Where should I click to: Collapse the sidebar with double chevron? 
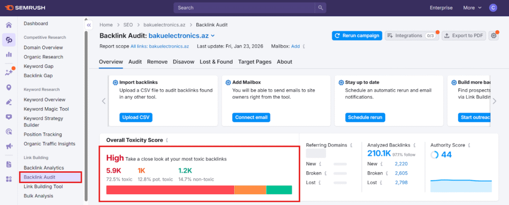click(88, 25)
